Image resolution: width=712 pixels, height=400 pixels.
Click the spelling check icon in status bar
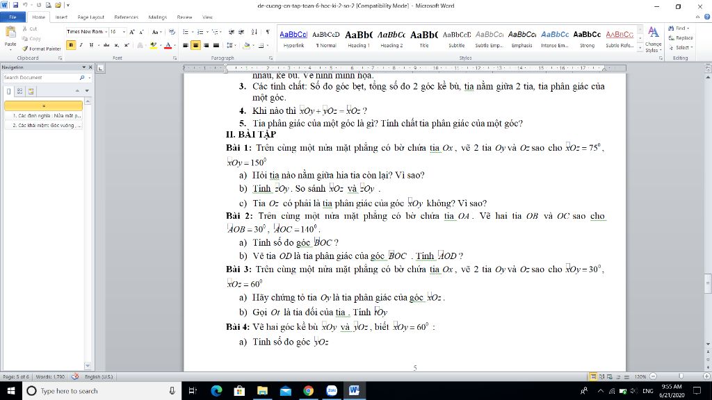point(75,376)
